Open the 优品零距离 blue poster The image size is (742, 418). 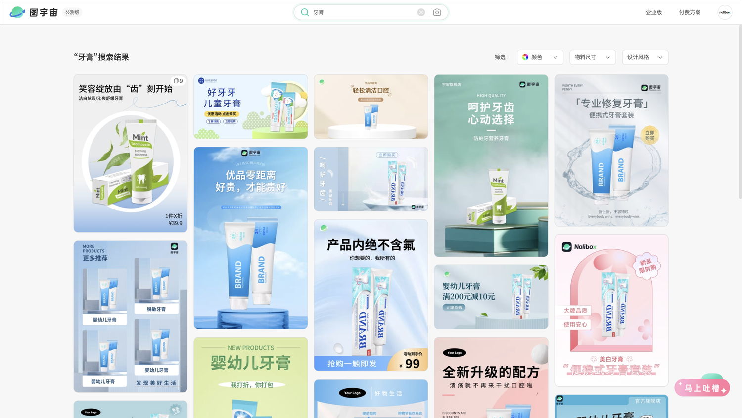click(251, 238)
